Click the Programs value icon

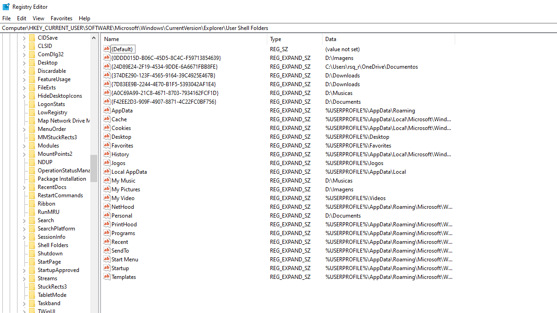pyautogui.click(x=107, y=233)
